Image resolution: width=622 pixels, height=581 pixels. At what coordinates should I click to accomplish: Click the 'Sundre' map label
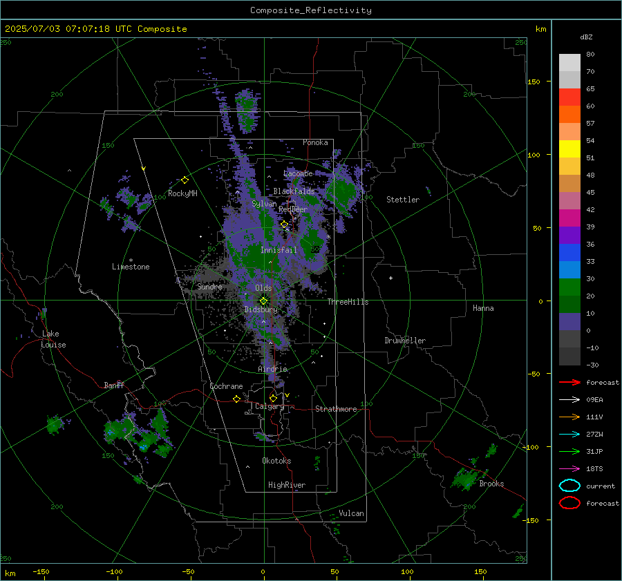pos(209,286)
